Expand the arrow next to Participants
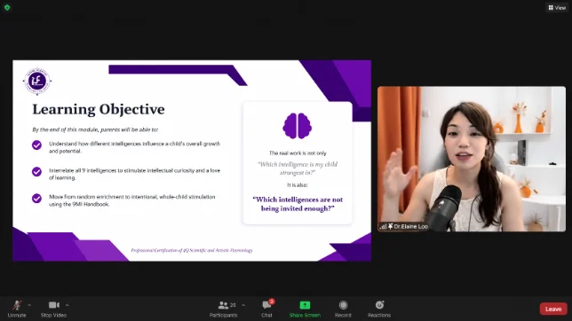The height and width of the screenshot is (321, 572). (243, 305)
